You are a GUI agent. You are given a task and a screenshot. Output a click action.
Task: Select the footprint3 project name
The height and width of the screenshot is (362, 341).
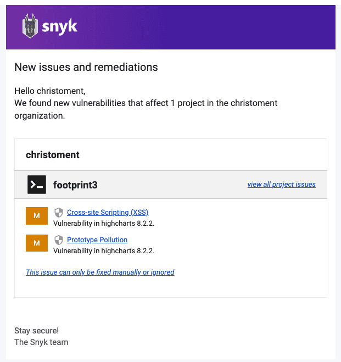point(75,185)
